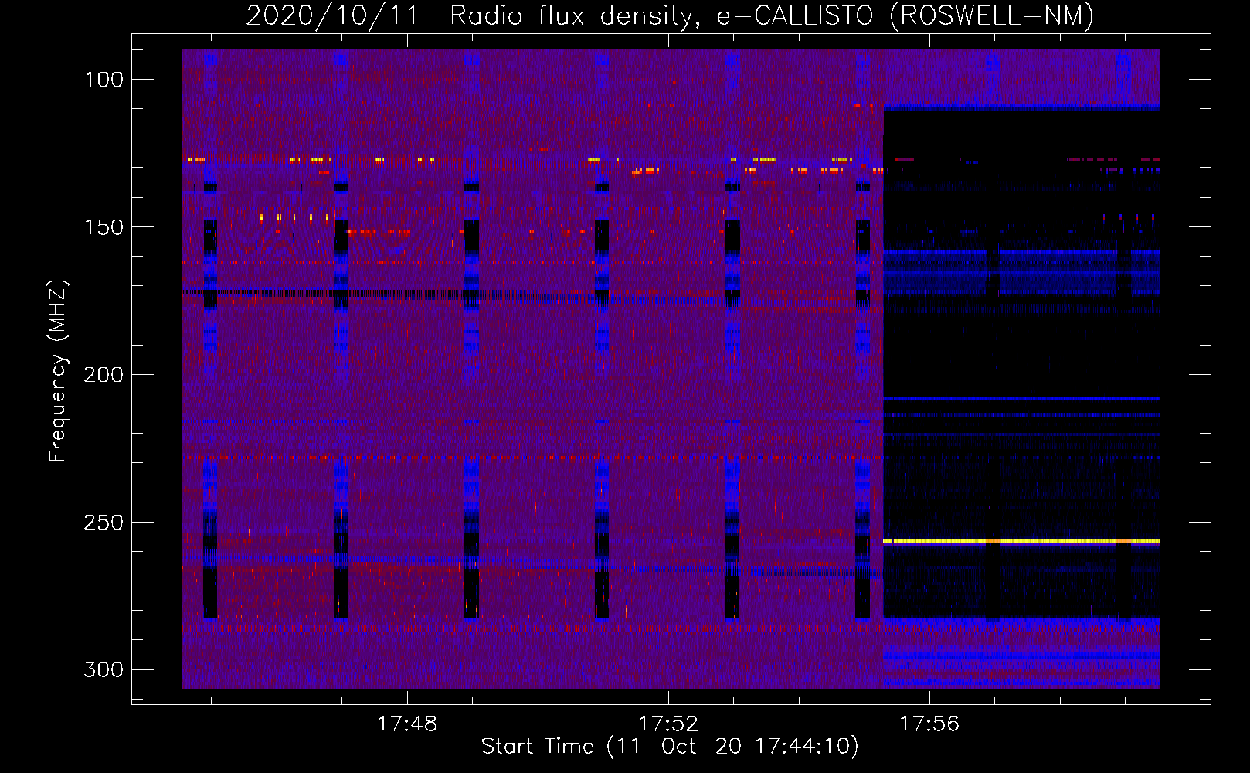Screen dimensions: 1250x773
Task: Click the 300 frequency tick label
Action: (104, 669)
